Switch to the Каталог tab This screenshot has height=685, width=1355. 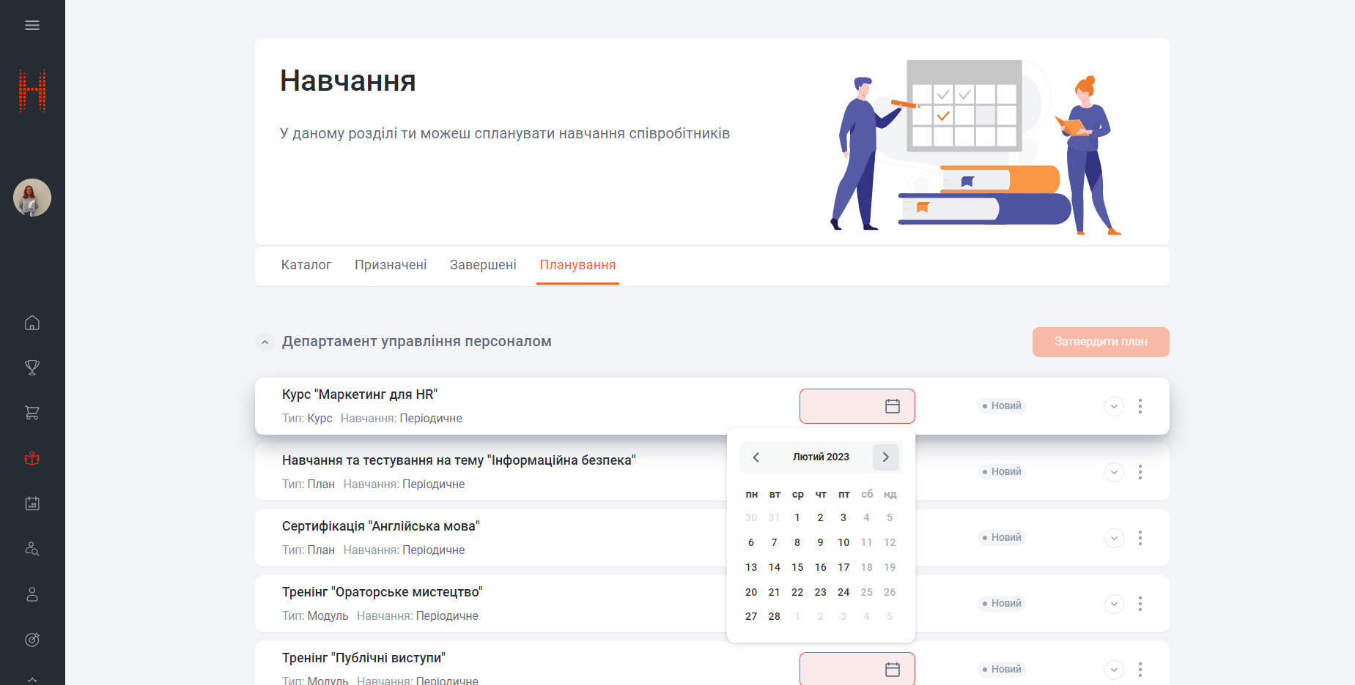[306, 265]
